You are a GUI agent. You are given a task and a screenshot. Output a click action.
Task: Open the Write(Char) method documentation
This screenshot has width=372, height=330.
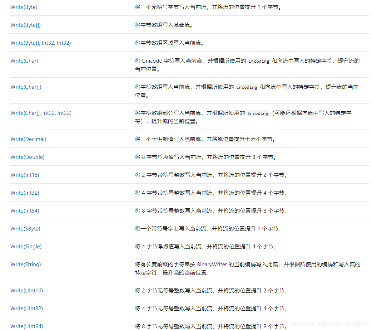coord(24,60)
